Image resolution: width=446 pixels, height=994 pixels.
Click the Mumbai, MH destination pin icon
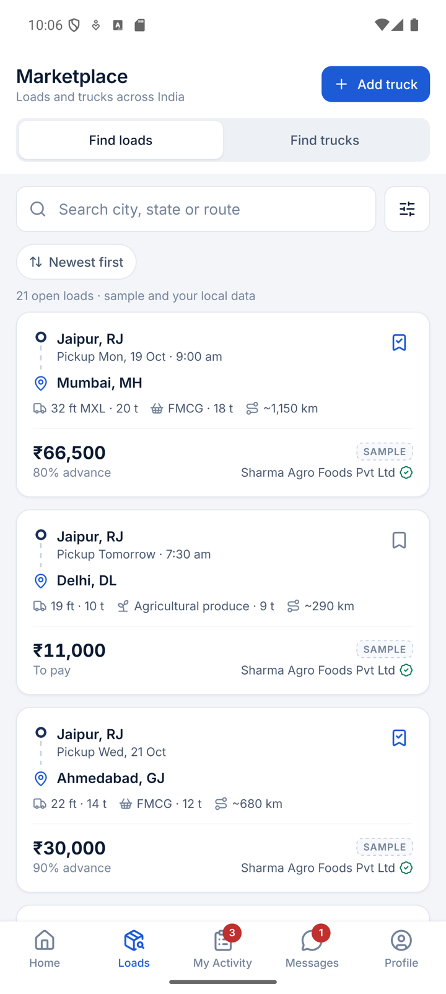41,383
